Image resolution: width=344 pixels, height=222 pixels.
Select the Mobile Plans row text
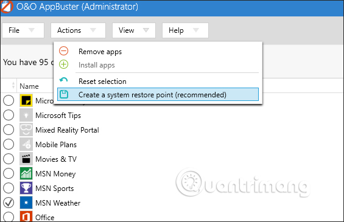[56, 144]
